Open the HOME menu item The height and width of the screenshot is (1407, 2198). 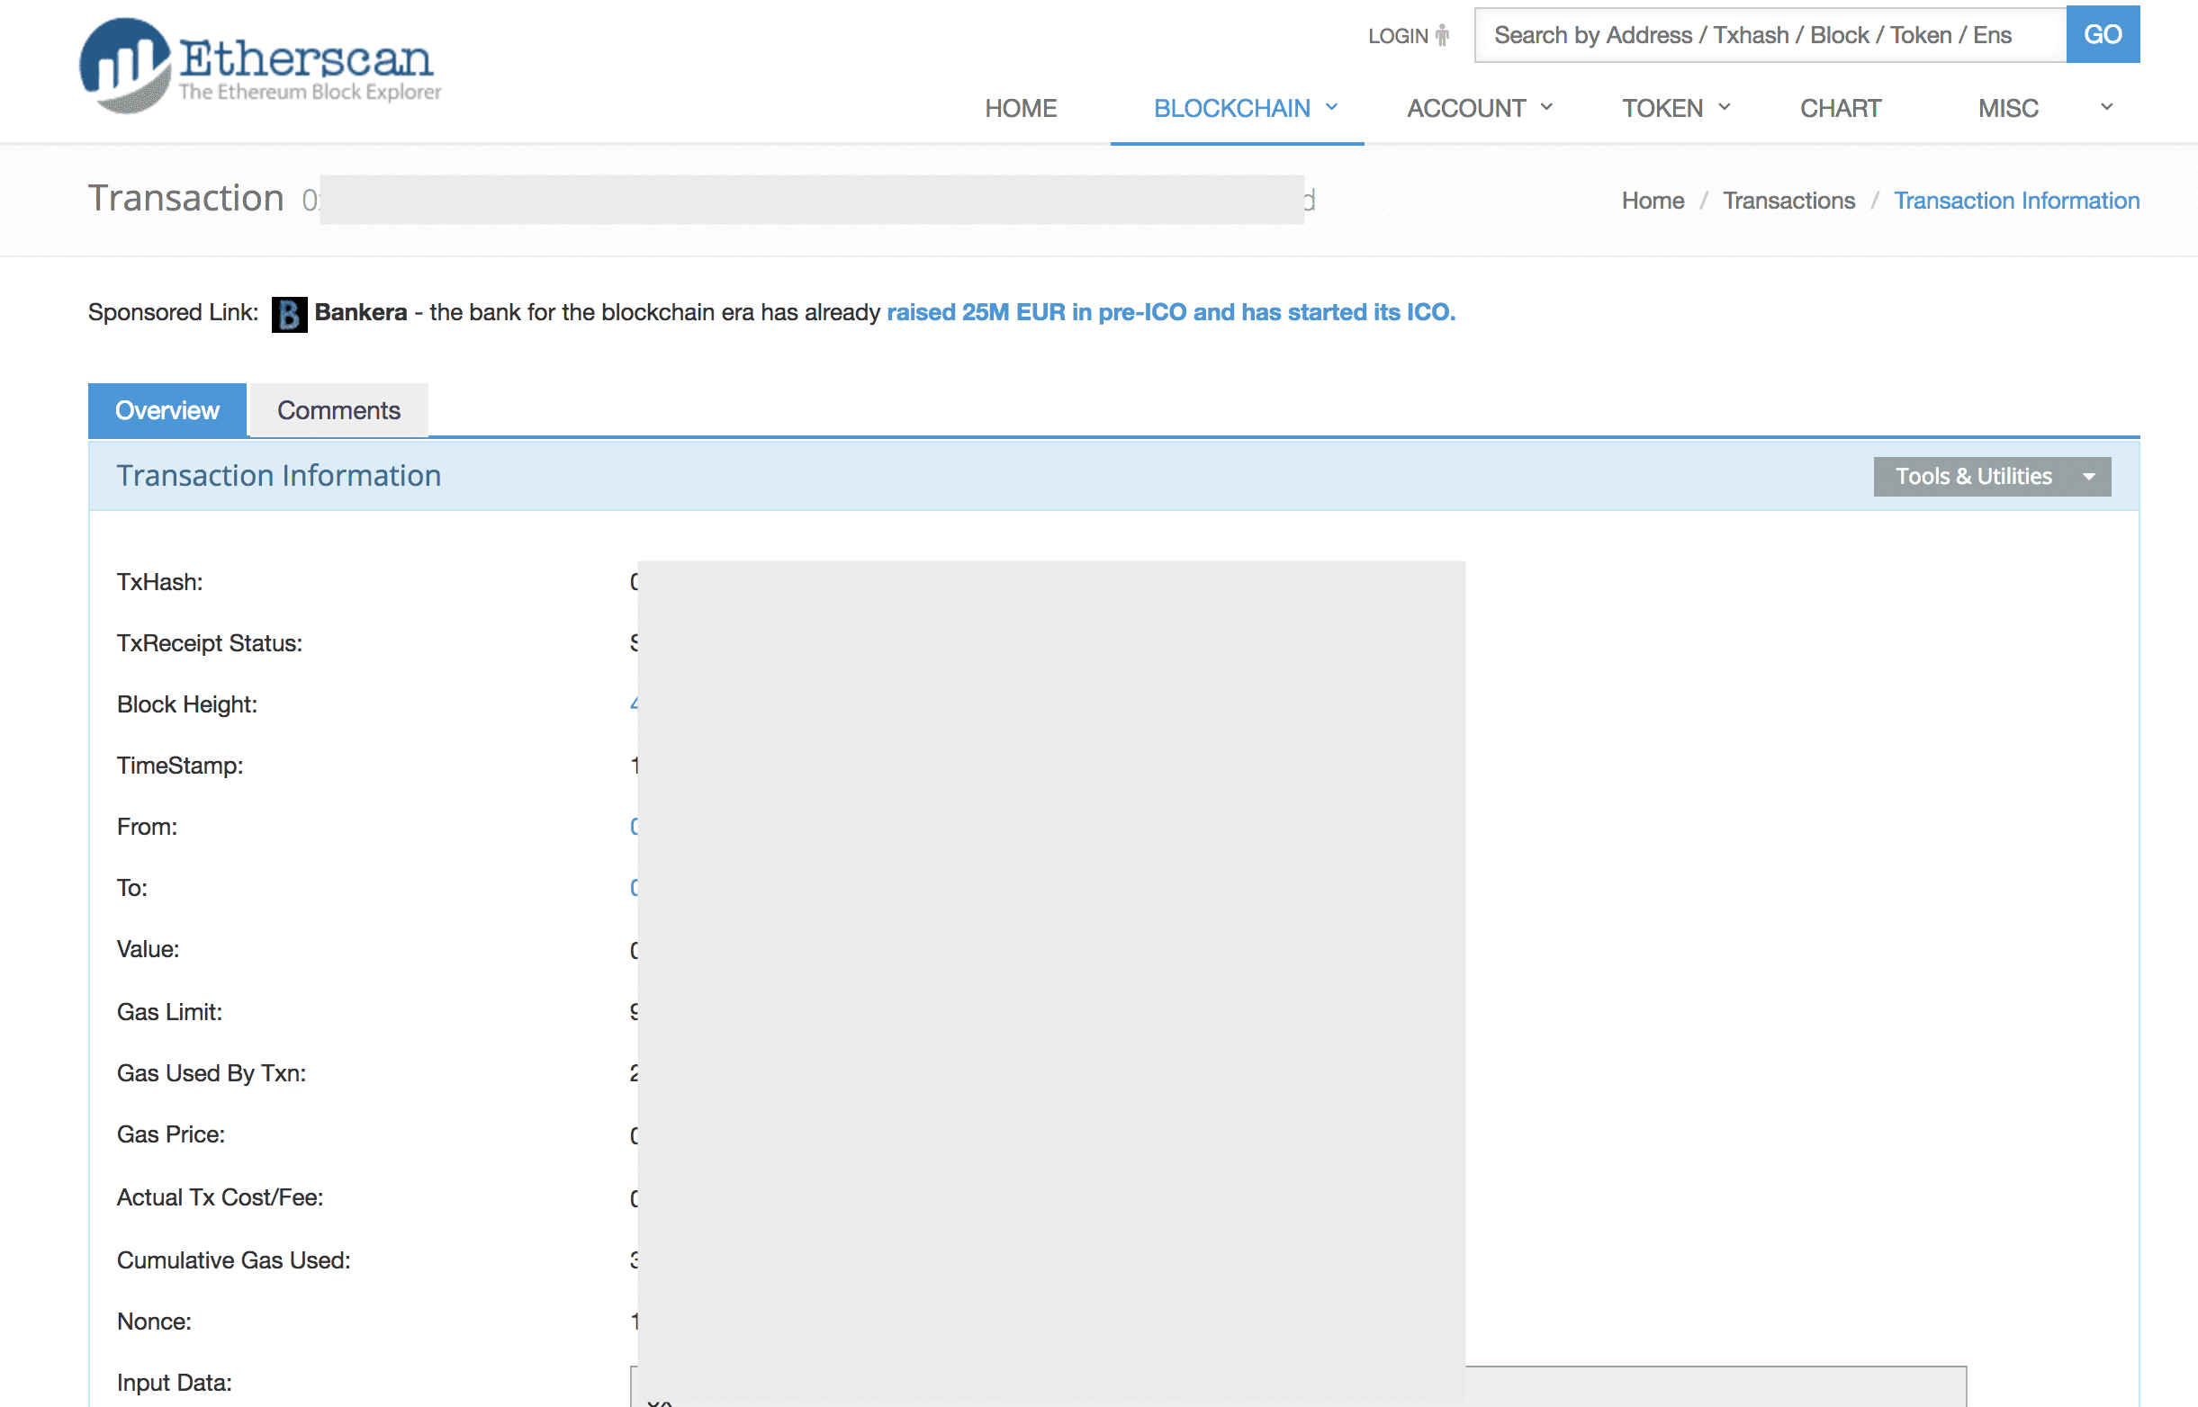click(x=1020, y=109)
